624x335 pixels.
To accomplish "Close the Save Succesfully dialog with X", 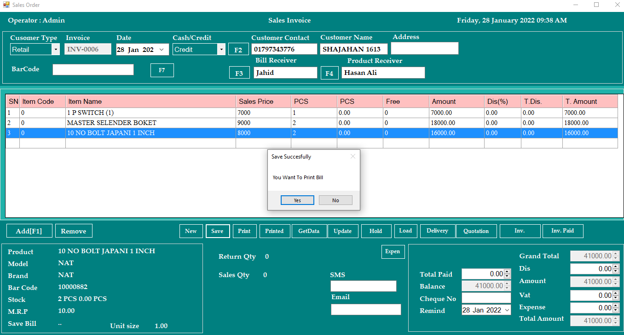I will [x=353, y=156].
